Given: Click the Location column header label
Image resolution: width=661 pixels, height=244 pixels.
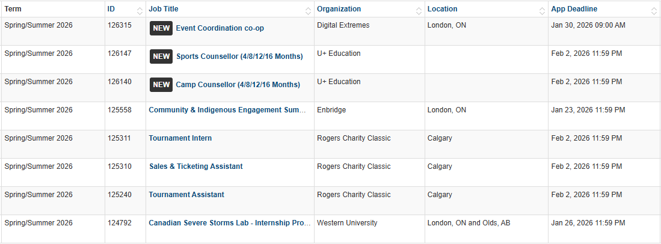Looking at the screenshot, I should click(x=442, y=9).
